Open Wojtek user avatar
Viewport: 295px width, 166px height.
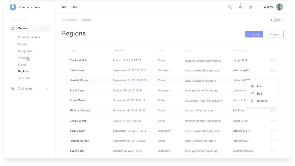[280, 7]
